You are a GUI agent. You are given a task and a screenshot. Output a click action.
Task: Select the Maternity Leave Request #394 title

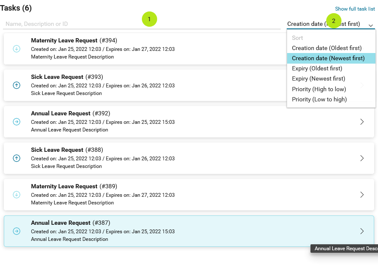click(64, 40)
